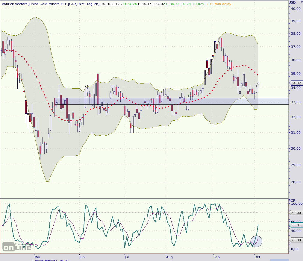This screenshot has width=303, height=261.
Task: Click the close value 'C:34,32' in header
Action: click(x=173, y=4)
